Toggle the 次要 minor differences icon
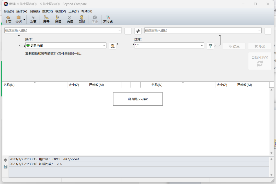The height and width of the screenshot is (184, 276). (x=33, y=19)
